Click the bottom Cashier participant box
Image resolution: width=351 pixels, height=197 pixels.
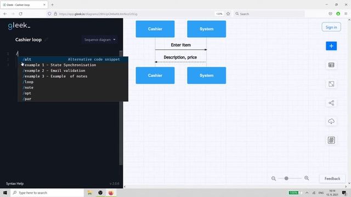(155, 76)
